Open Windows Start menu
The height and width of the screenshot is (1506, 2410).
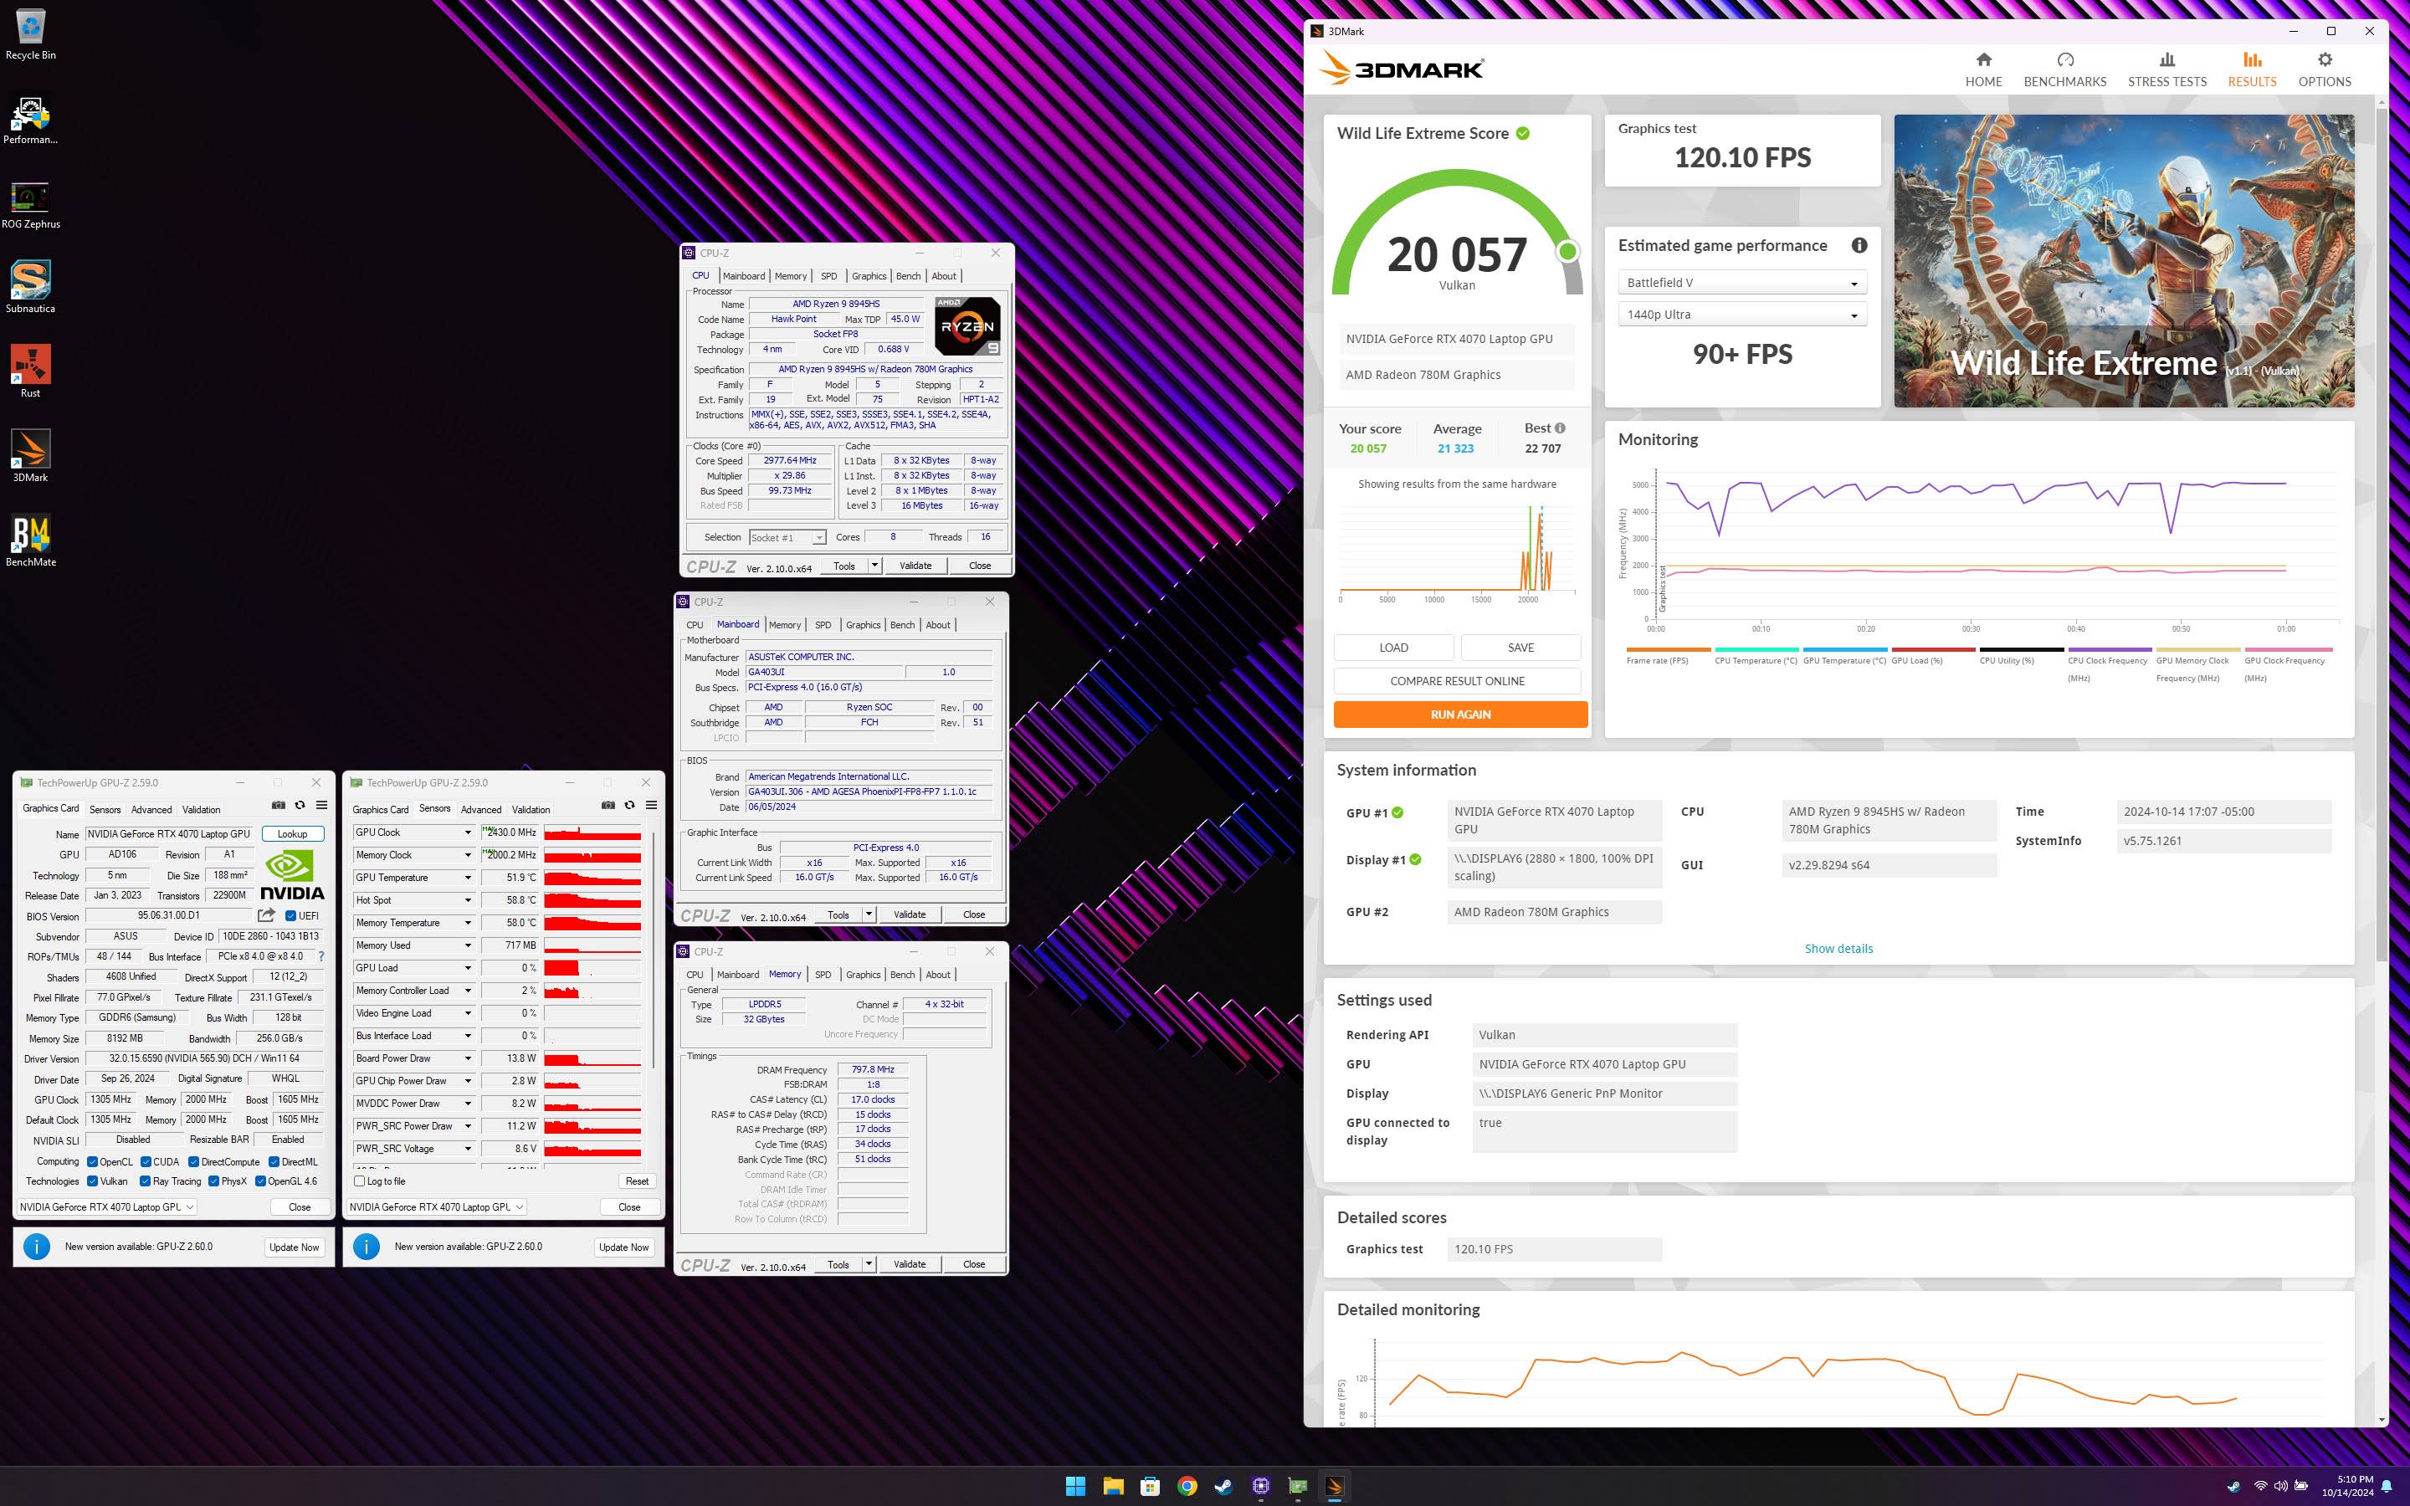pos(1075,1486)
